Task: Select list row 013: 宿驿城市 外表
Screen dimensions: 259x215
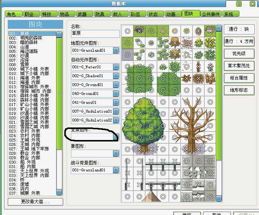Action: pos(32,87)
